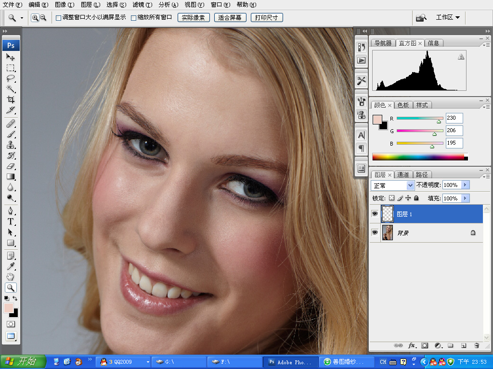This screenshot has height=369, width=493.
Task: Click the 打印尺寸 button
Action: [267, 18]
